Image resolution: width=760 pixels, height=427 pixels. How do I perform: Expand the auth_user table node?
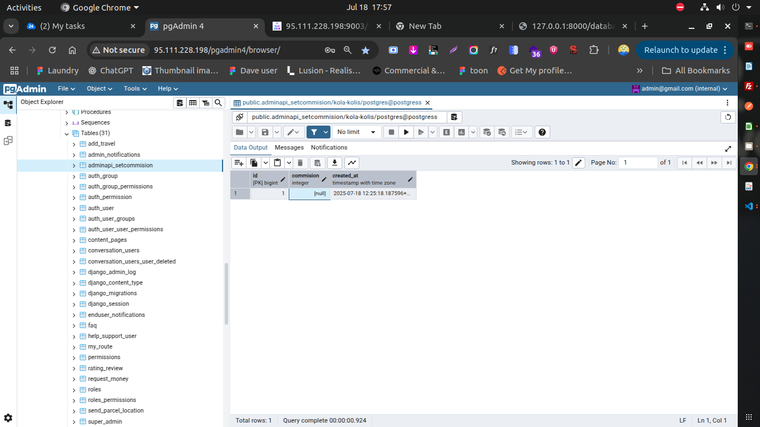coord(74,208)
